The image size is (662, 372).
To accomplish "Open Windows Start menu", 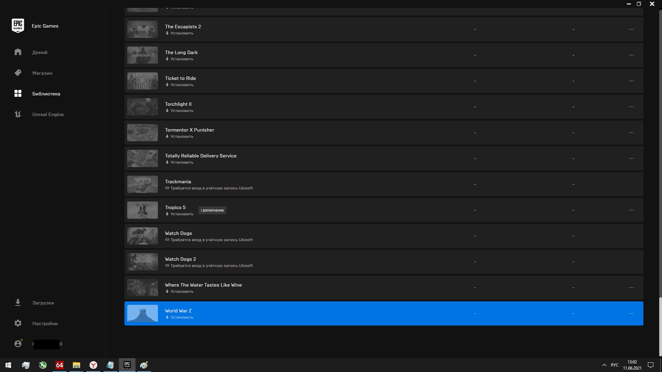I will [x=8, y=365].
